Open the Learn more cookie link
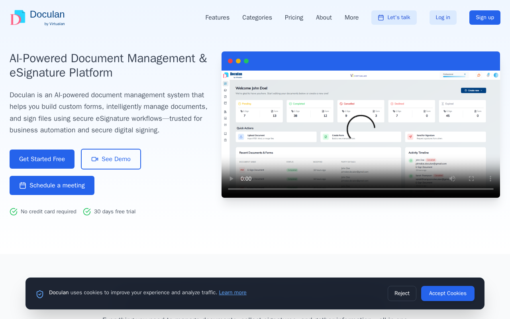Screen dimensions: 510x319 [233, 292]
